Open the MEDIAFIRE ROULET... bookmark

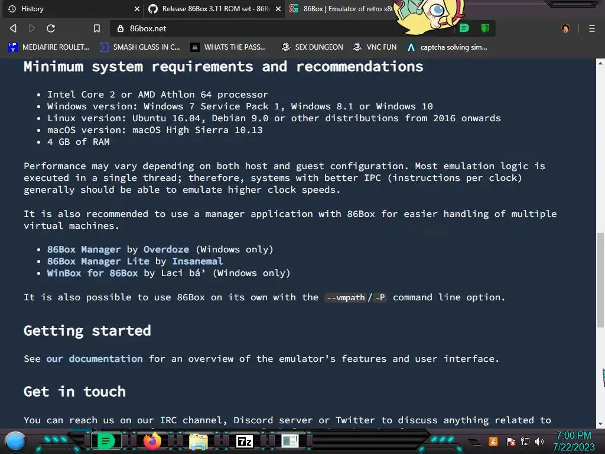[x=49, y=47]
